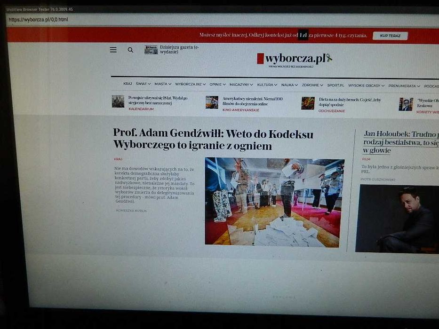Expand the ŚWIAT dropdown menu
The image size is (439, 329).
(x=144, y=84)
